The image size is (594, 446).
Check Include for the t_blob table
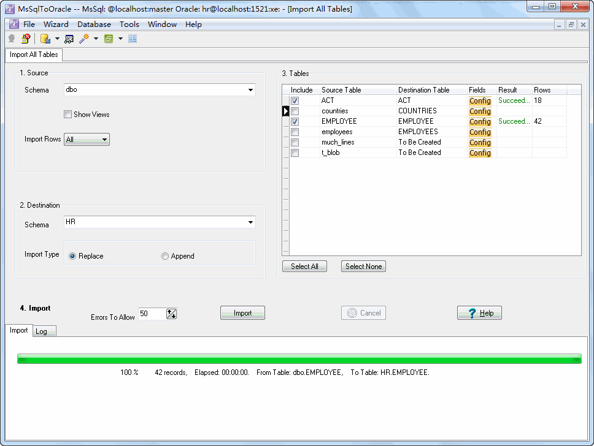(x=295, y=153)
